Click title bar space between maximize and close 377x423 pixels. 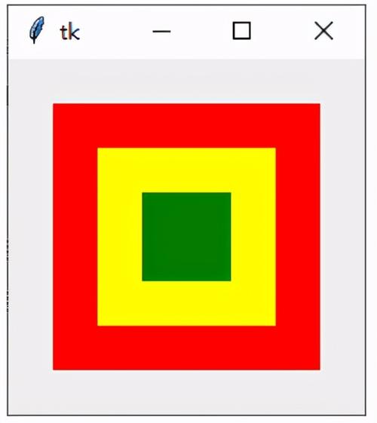point(283,32)
